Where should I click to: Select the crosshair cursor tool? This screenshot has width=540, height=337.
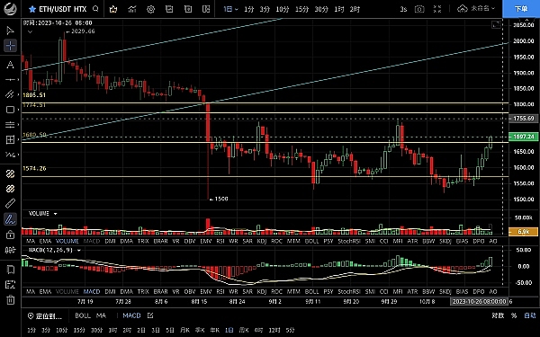tap(10, 46)
